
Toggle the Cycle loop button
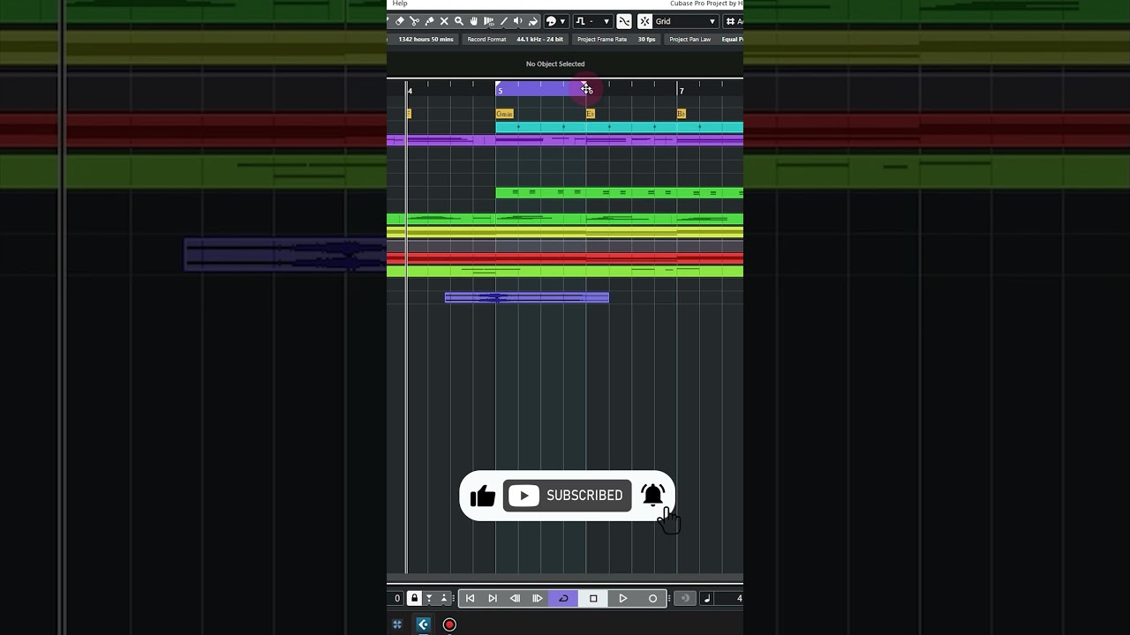tap(563, 598)
